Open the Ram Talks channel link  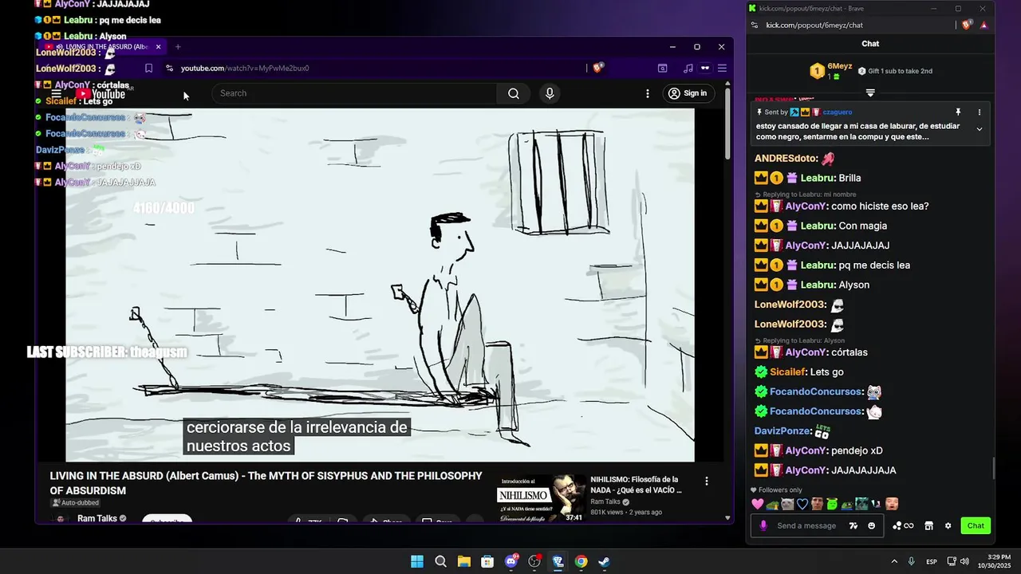tap(97, 518)
